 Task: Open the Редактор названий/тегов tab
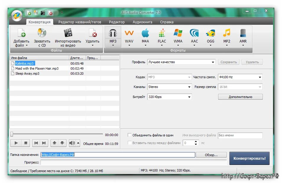[80, 22]
